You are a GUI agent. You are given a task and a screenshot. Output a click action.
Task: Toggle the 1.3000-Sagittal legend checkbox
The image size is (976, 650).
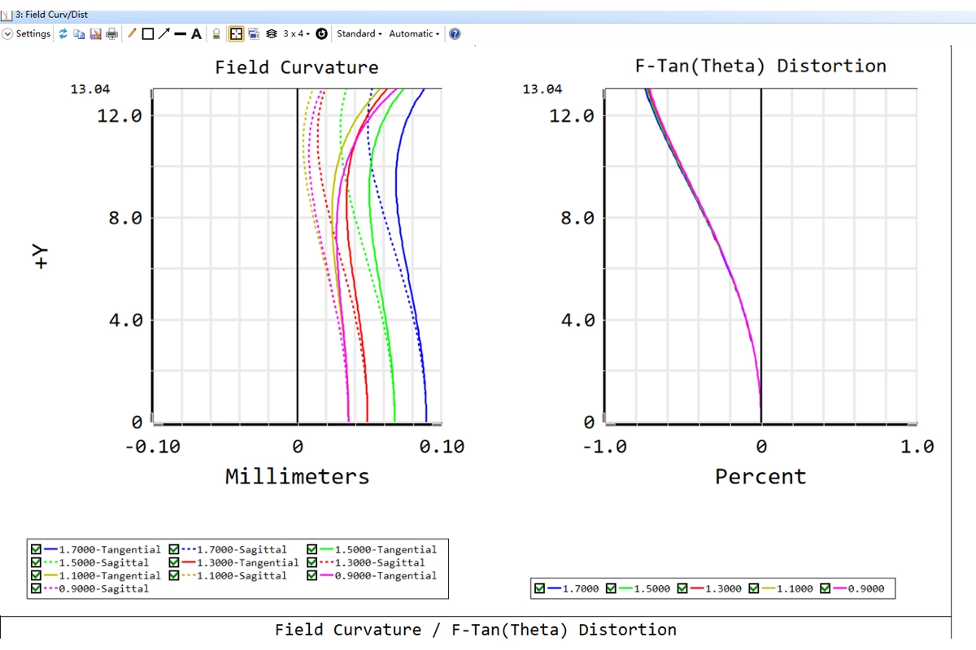pyautogui.click(x=312, y=562)
